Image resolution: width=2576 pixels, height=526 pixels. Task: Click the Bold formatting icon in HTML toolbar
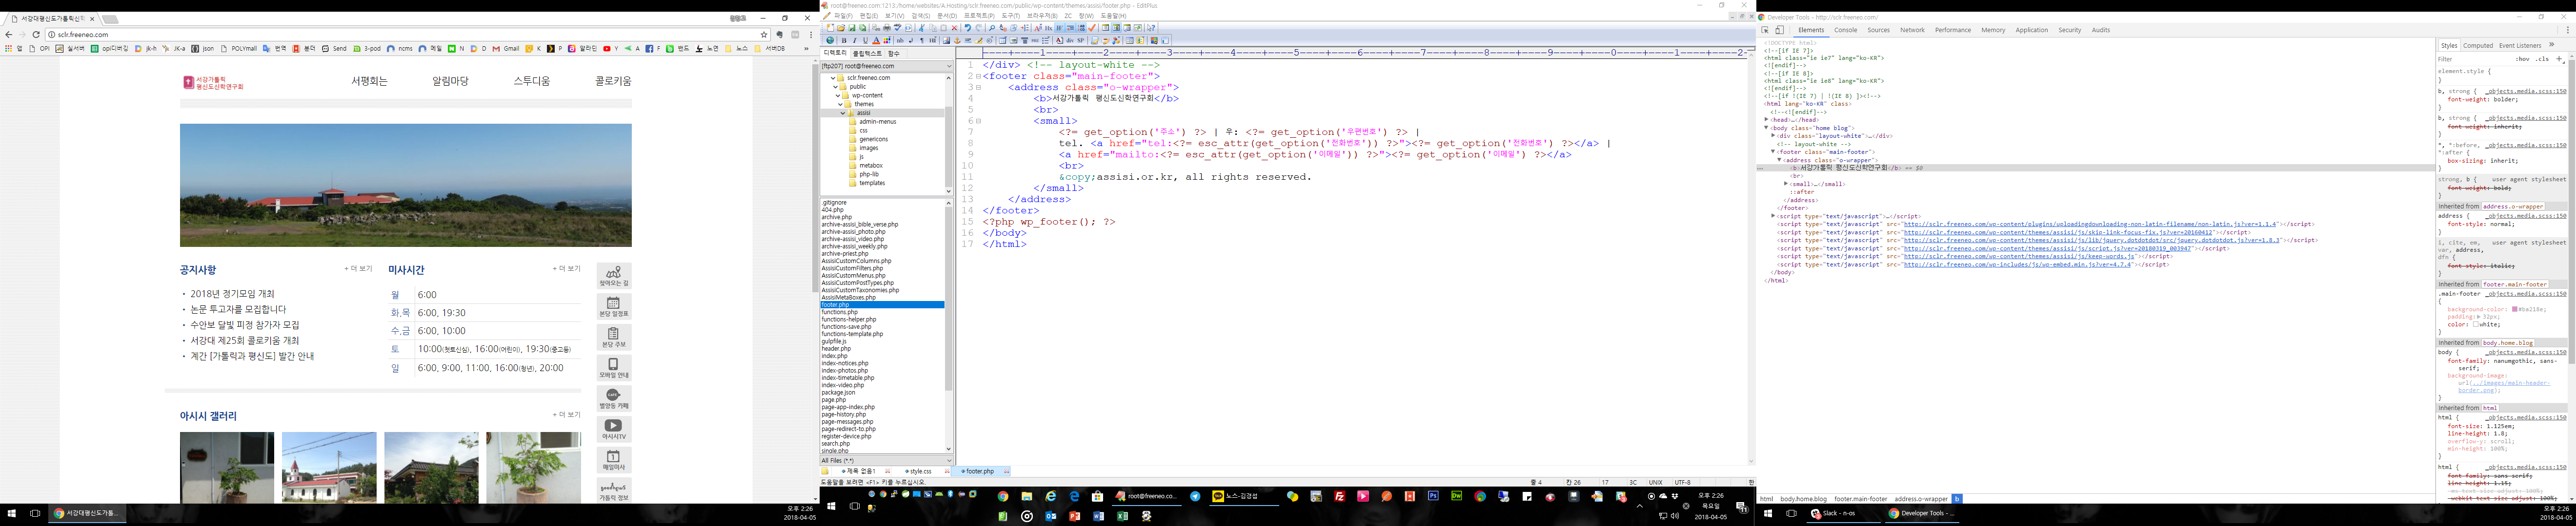pos(844,41)
